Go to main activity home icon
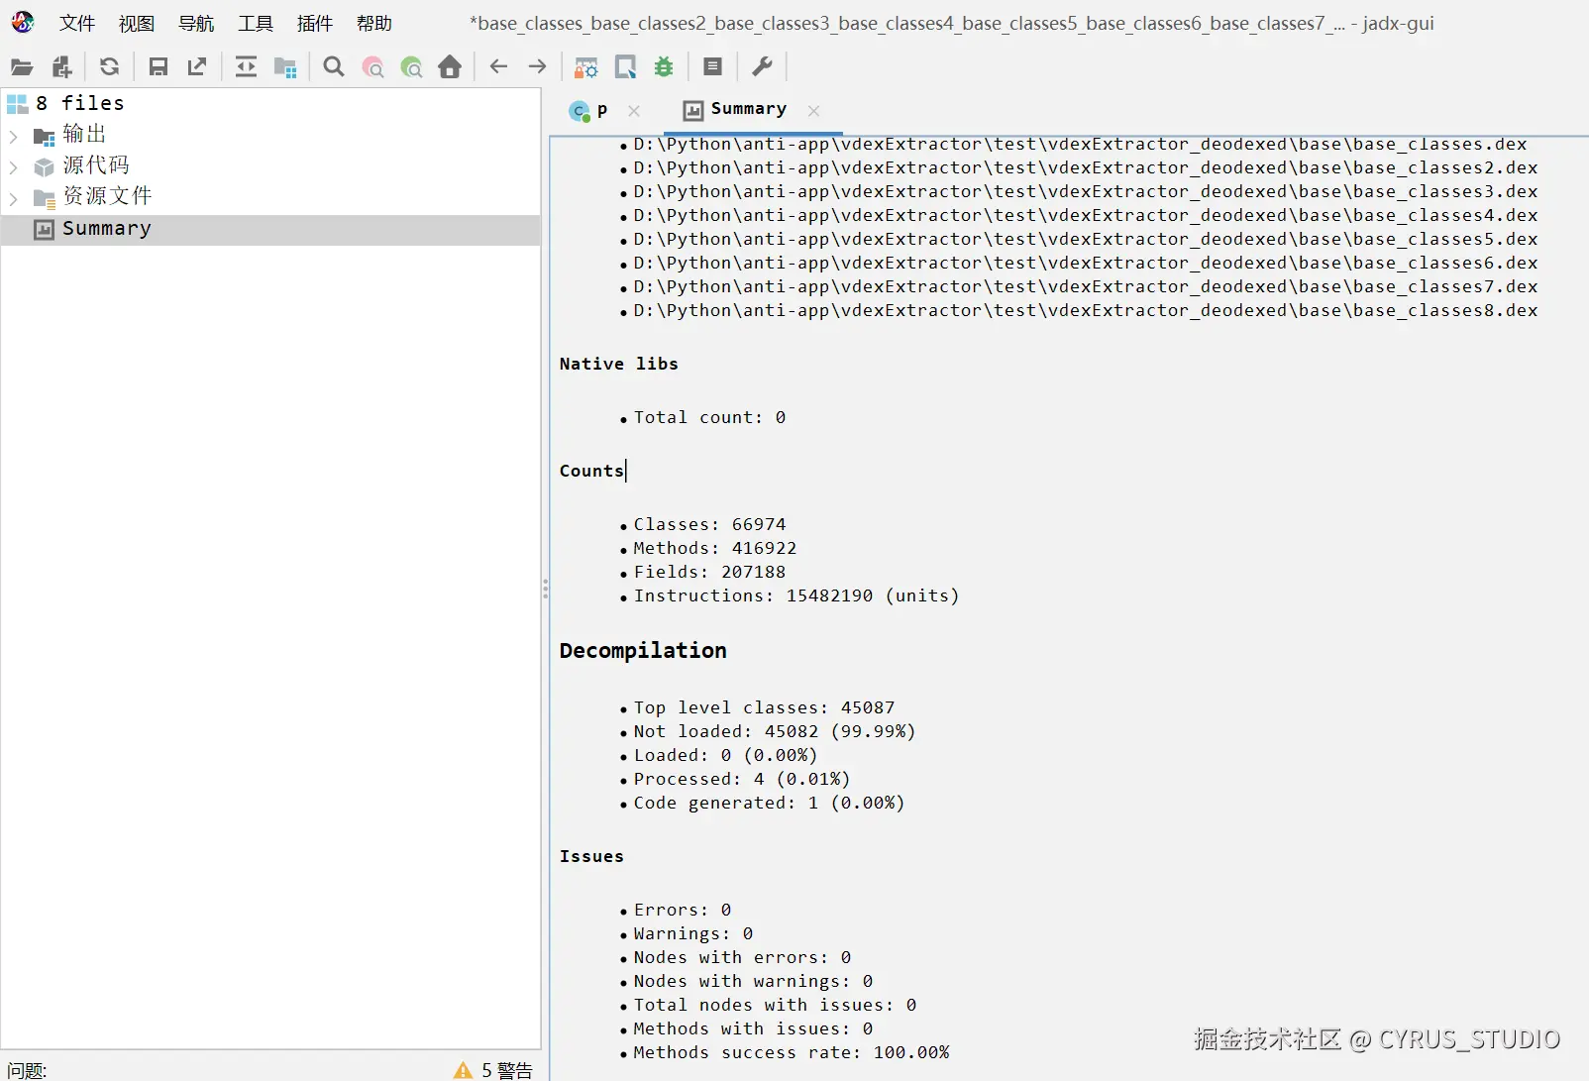Viewport: 1589px width, 1081px height. (x=450, y=66)
